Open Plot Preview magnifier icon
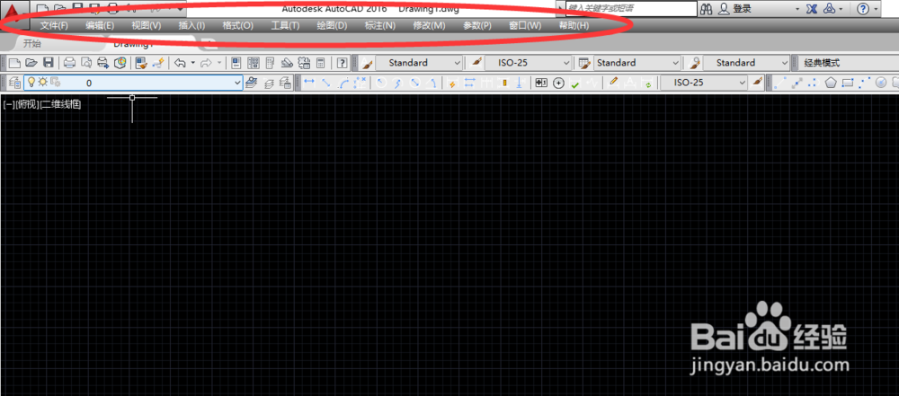 (x=86, y=63)
